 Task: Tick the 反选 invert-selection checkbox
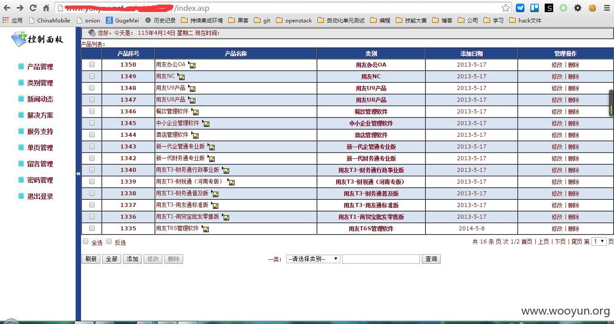pos(108,241)
